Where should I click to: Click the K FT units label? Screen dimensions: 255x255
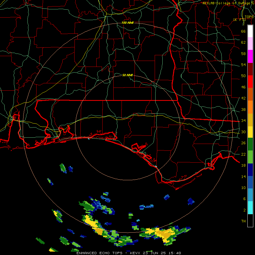coord(239,20)
